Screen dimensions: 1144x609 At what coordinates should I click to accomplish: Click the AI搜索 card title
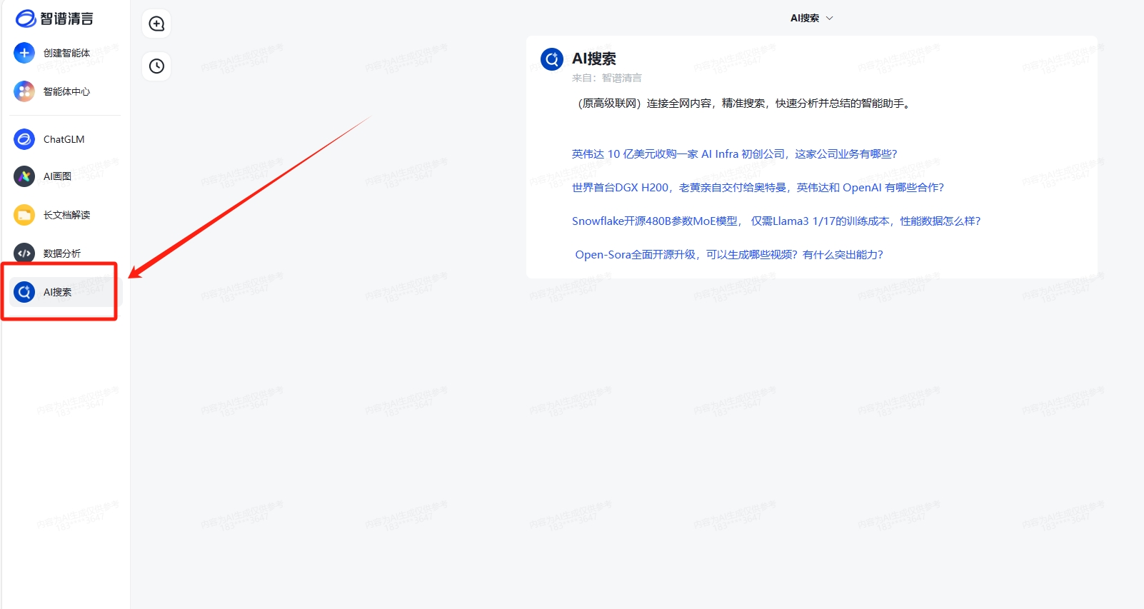coord(594,59)
